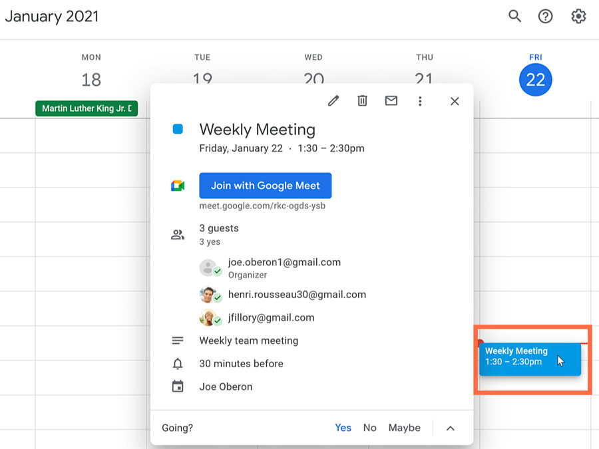Image resolution: width=599 pixels, height=449 pixels.
Task: Click the Google Meet camera logo
Action: tap(178, 186)
